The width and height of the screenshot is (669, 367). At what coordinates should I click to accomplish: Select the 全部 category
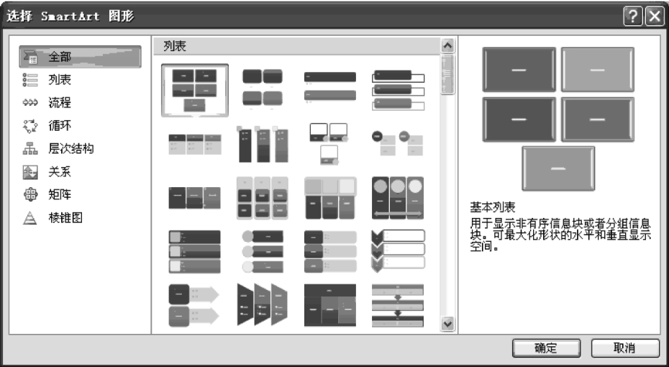80,57
